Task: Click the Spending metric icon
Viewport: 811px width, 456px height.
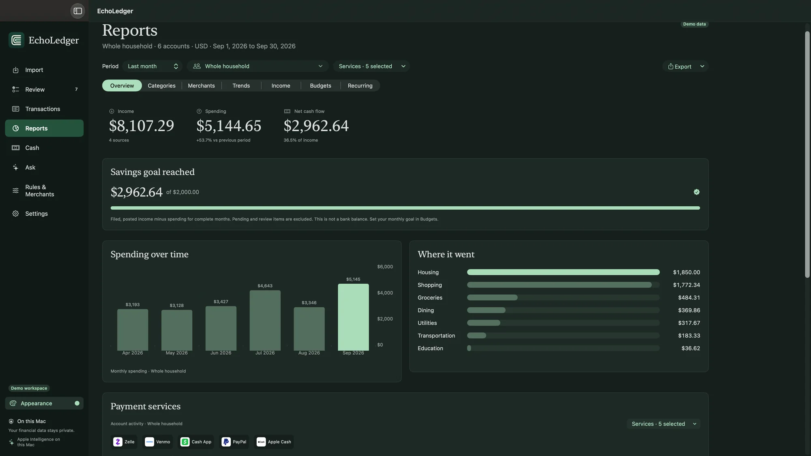Action: tap(199, 111)
